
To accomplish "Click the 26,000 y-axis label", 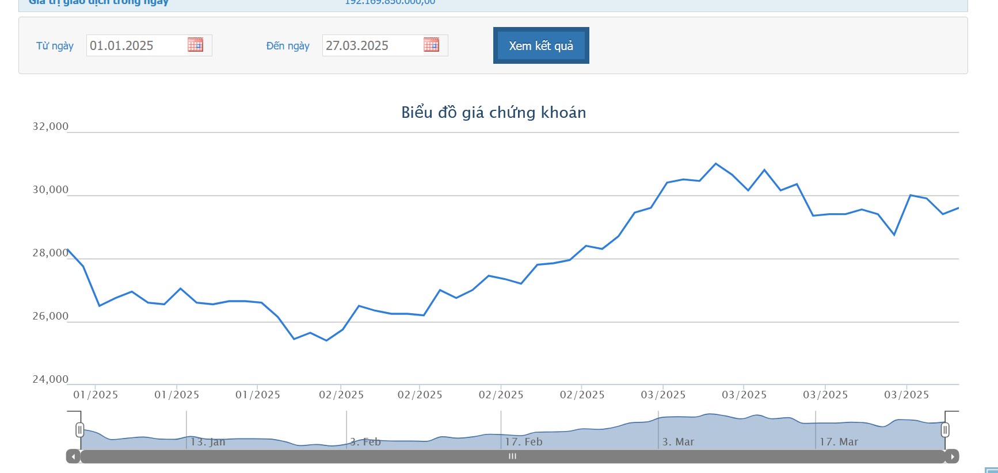I will [51, 316].
